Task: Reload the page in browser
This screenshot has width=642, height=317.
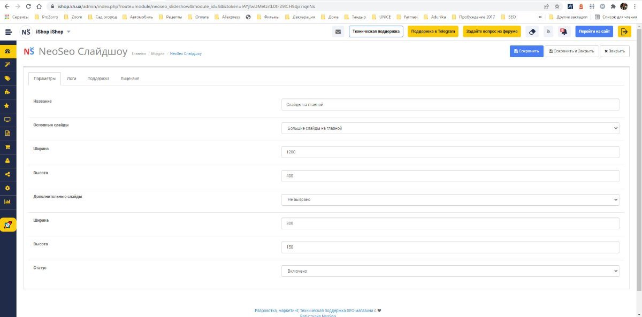Action: tap(28, 6)
